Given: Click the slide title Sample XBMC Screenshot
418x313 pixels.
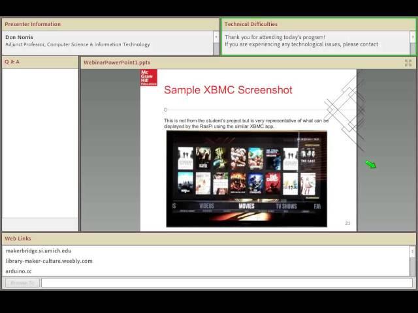Looking at the screenshot, I should pos(228,90).
